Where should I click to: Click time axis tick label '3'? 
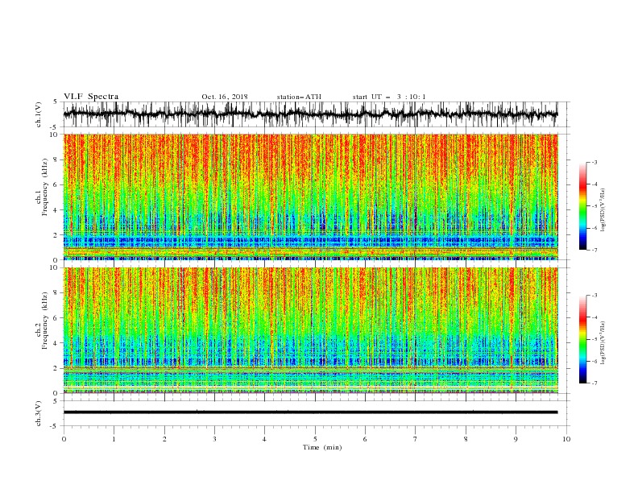pos(214,439)
